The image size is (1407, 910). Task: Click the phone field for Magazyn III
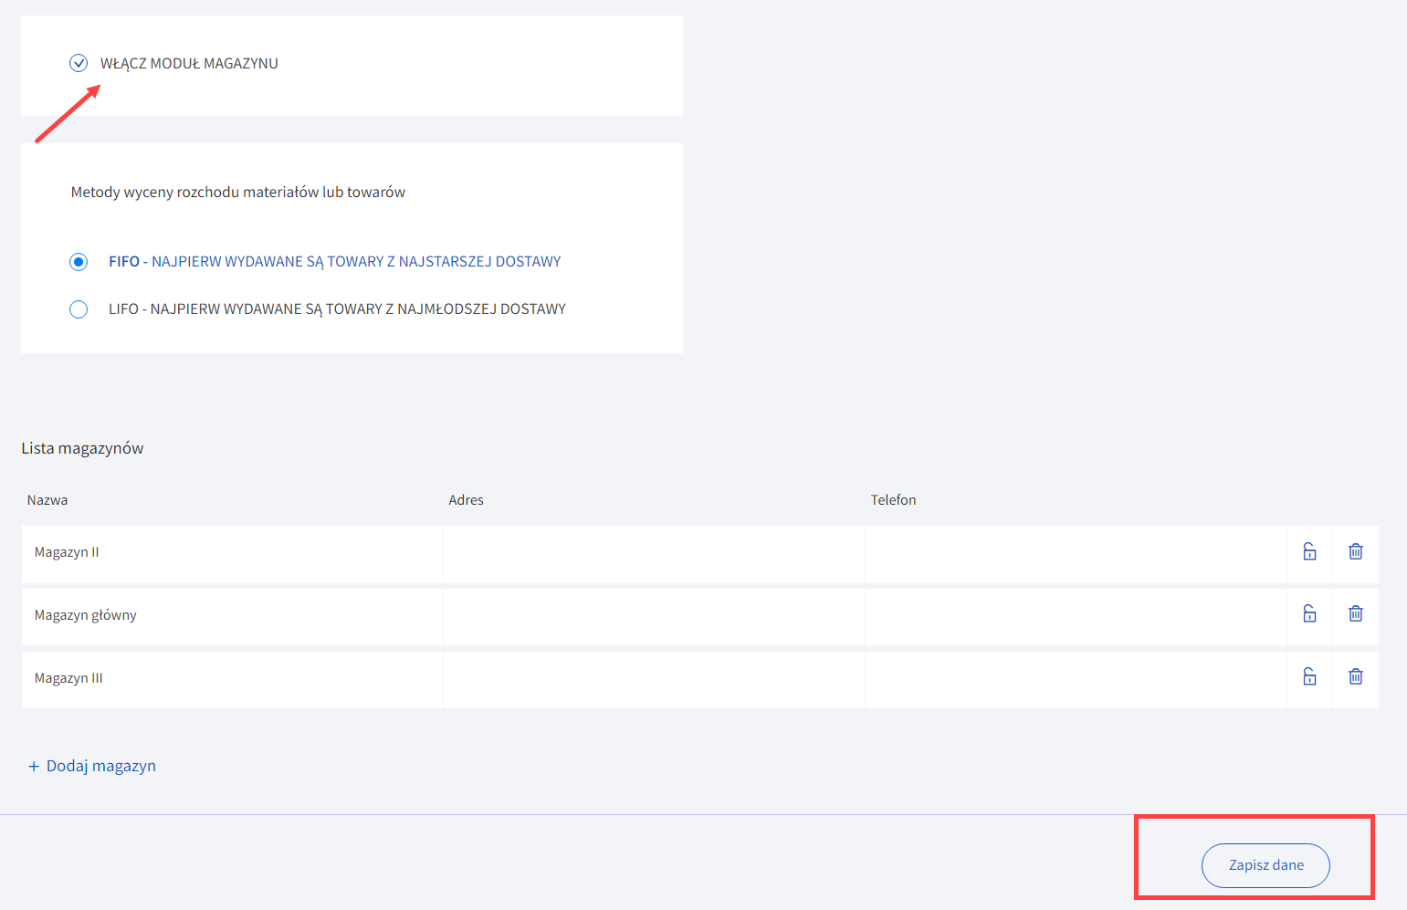pos(1075,679)
